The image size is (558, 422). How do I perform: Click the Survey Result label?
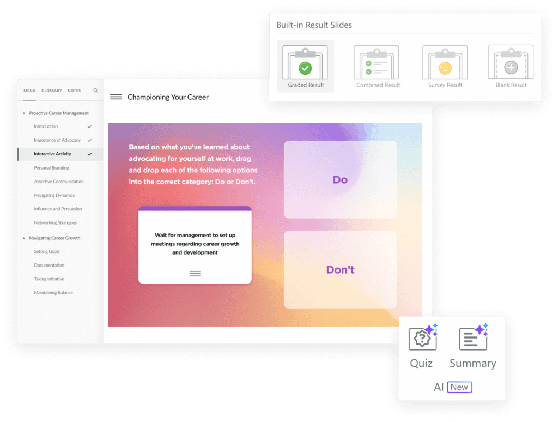pyautogui.click(x=445, y=85)
